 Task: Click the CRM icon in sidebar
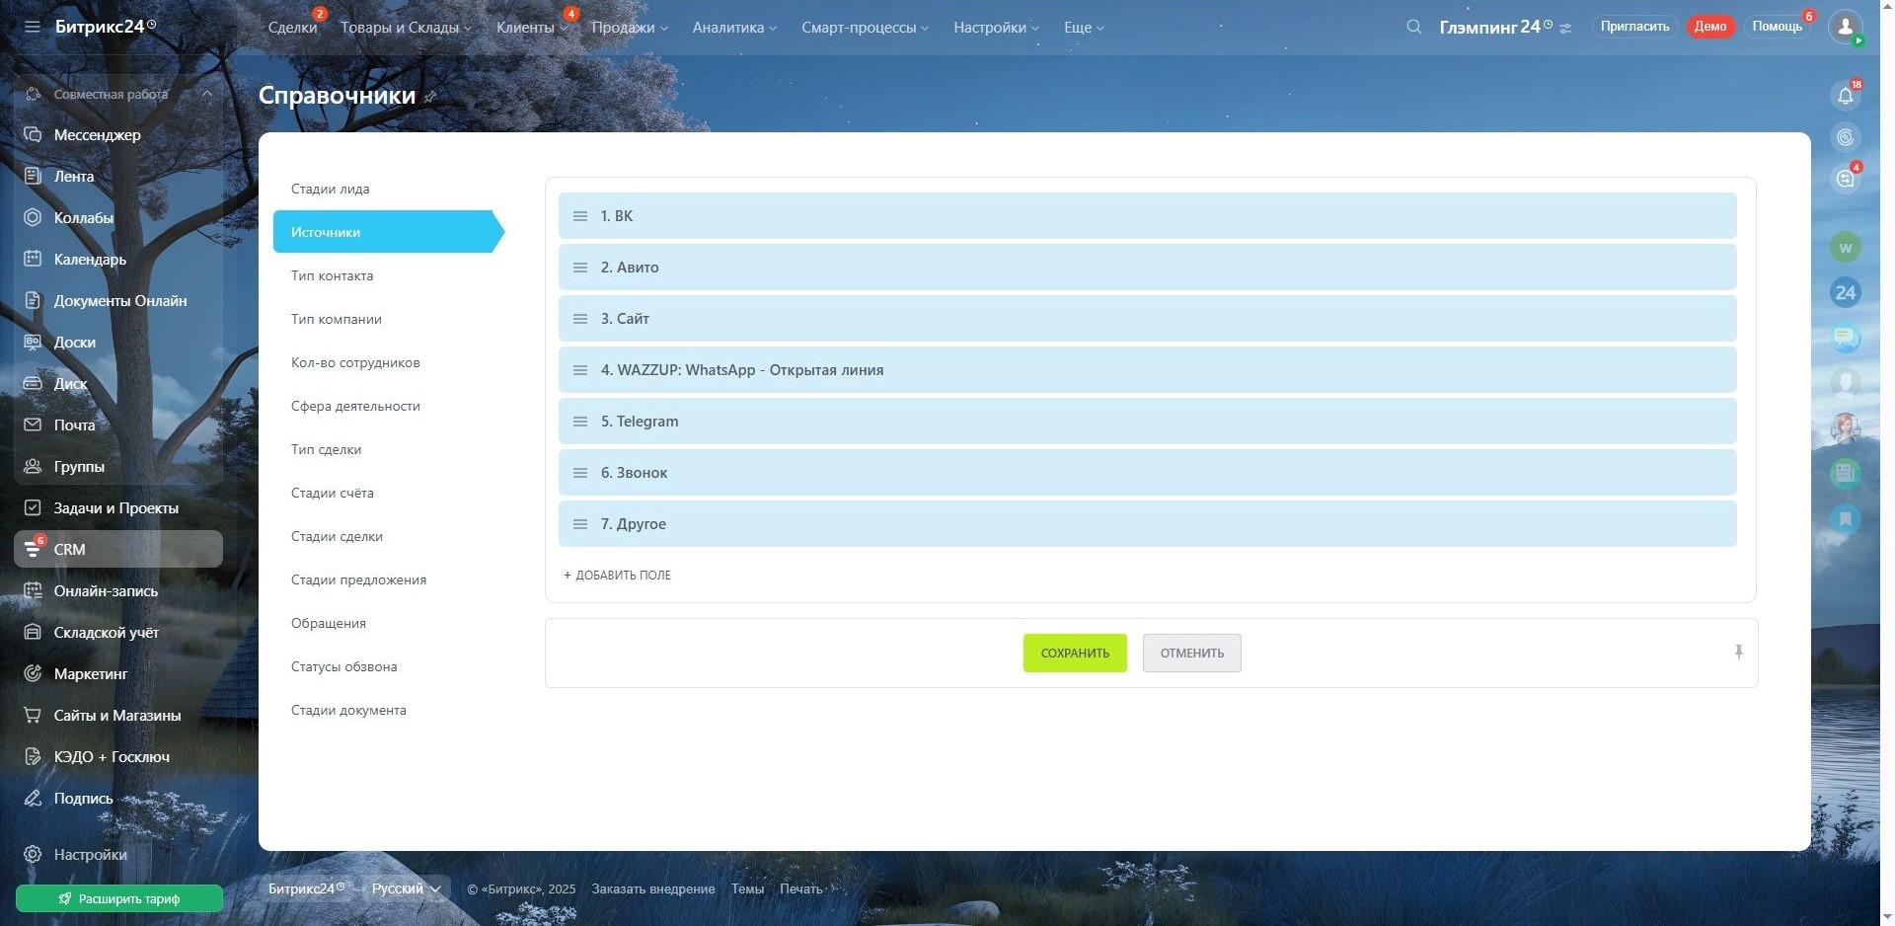point(33,549)
